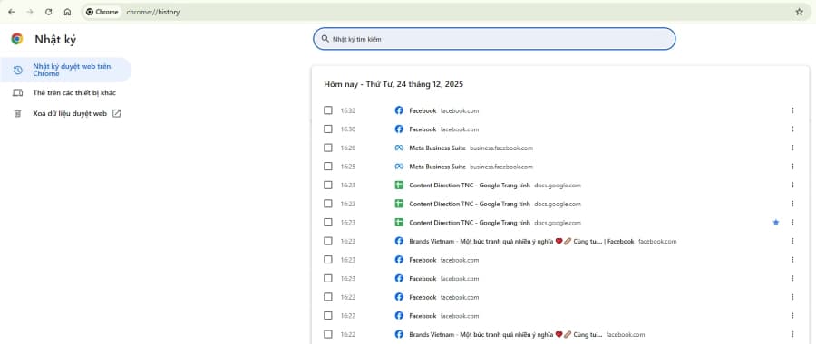Screen dimensions: 816x344
Task: Click the 16:25 timestamp text
Action: click(x=348, y=167)
